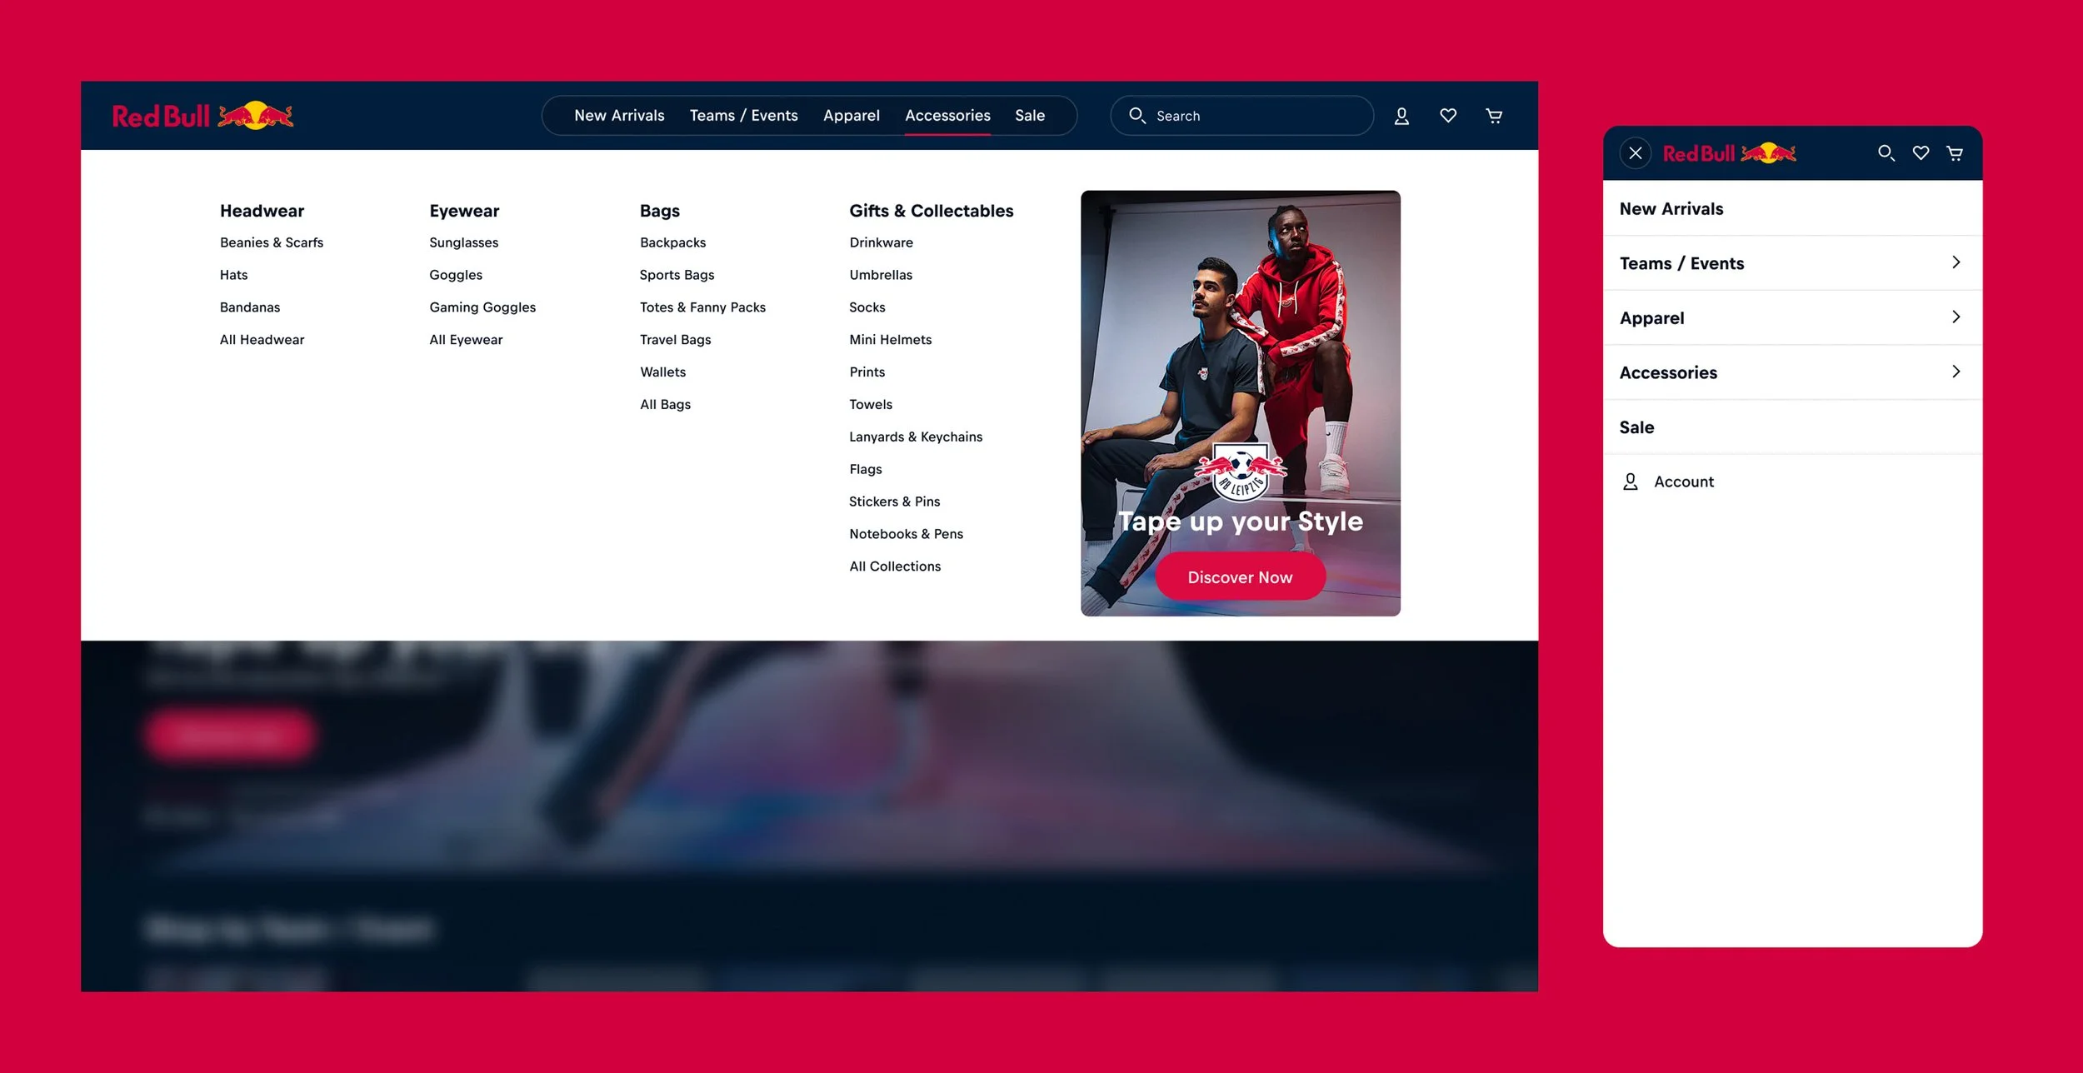Viewport: 2083px width, 1073px height.
Task: Go to Gaming Goggles category
Action: [482, 307]
